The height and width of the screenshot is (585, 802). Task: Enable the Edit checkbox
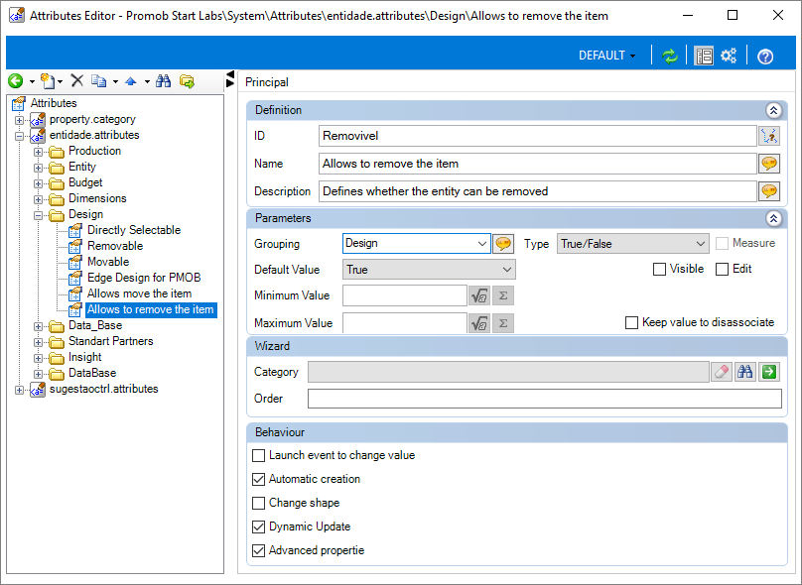pyautogui.click(x=722, y=270)
